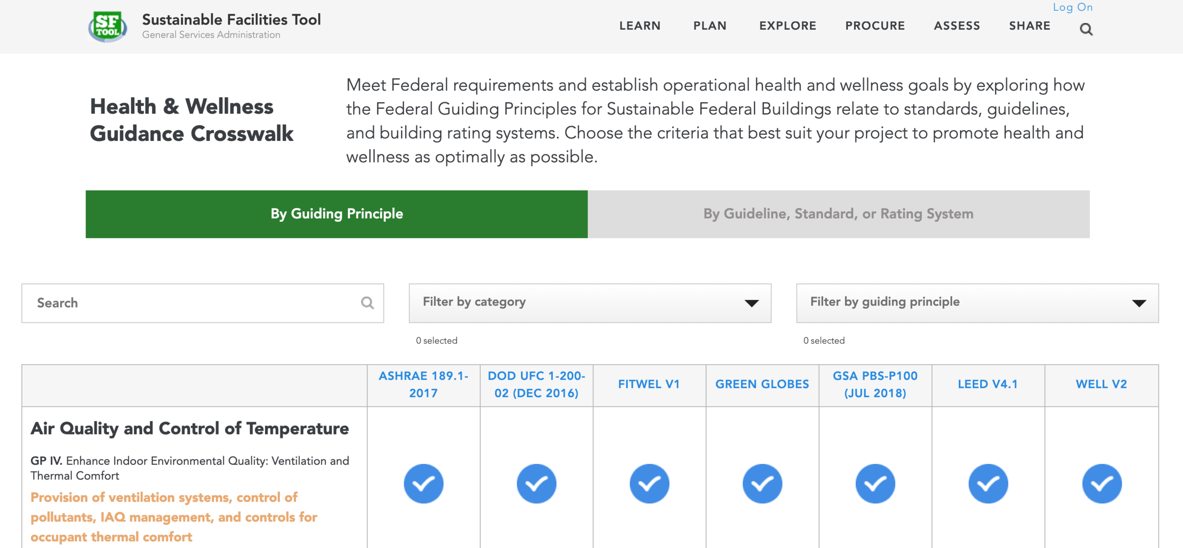Open the ASSESS menu

(x=957, y=26)
